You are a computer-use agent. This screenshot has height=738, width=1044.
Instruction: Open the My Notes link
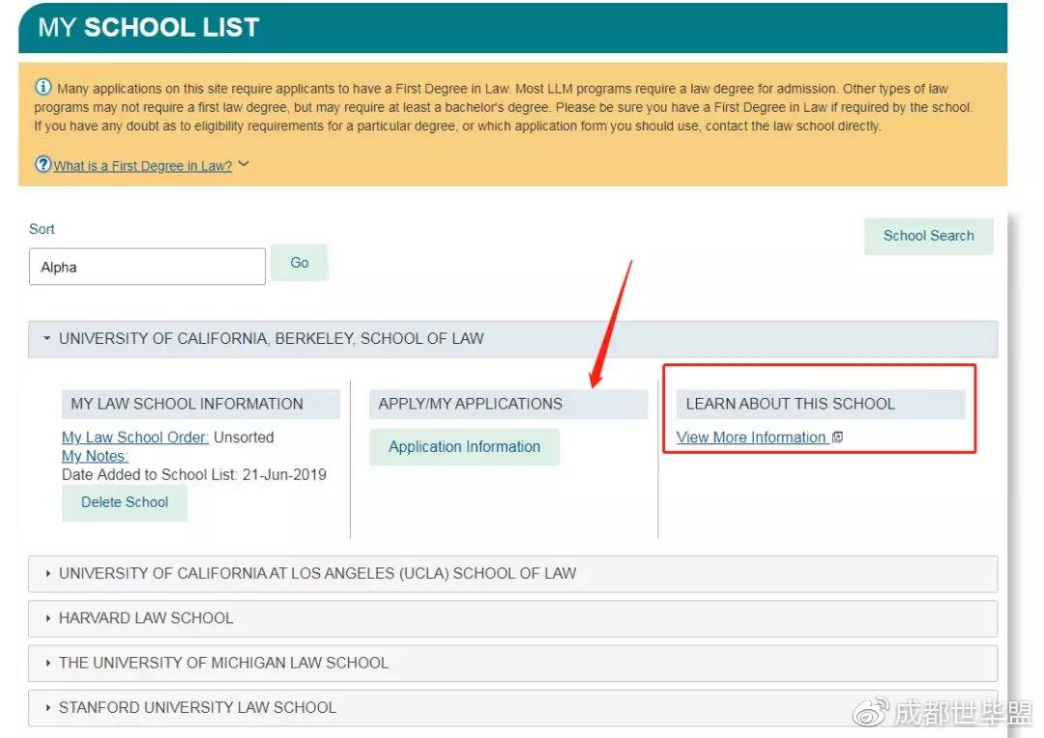point(95,456)
